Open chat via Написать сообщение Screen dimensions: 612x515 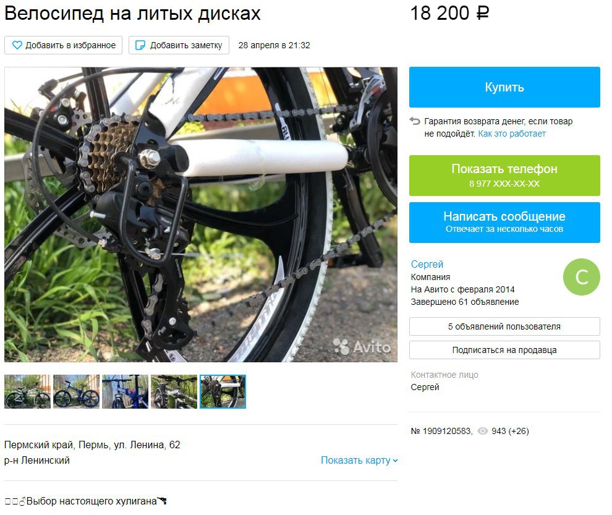[504, 222]
